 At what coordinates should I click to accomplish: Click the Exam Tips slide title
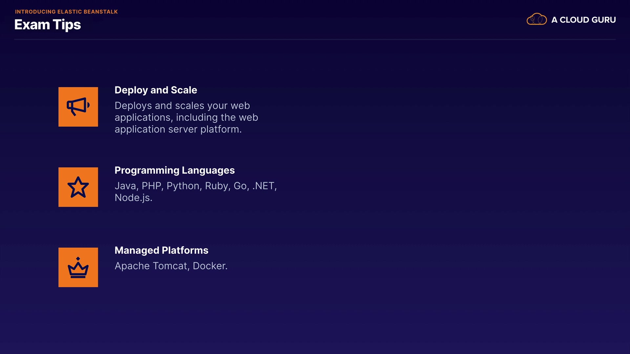tap(48, 25)
